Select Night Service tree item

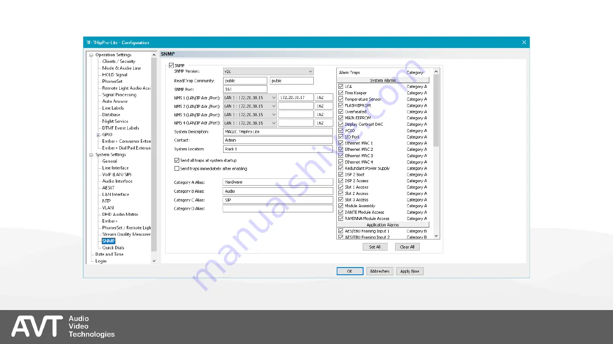pyautogui.click(x=115, y=121)
